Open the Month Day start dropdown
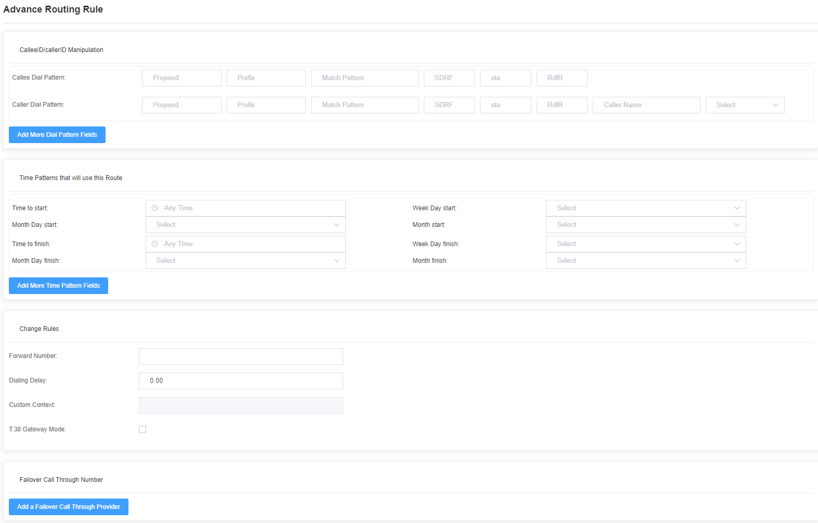The width and height of the screenshot is (818, 523). coord(245,225)
